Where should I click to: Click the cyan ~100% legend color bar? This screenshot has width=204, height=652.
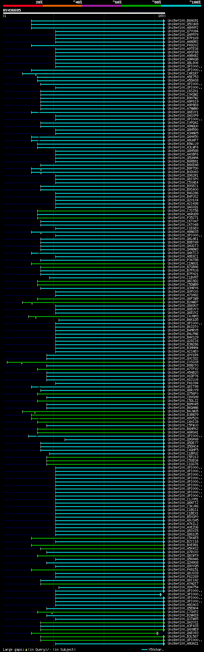[181, 6]
